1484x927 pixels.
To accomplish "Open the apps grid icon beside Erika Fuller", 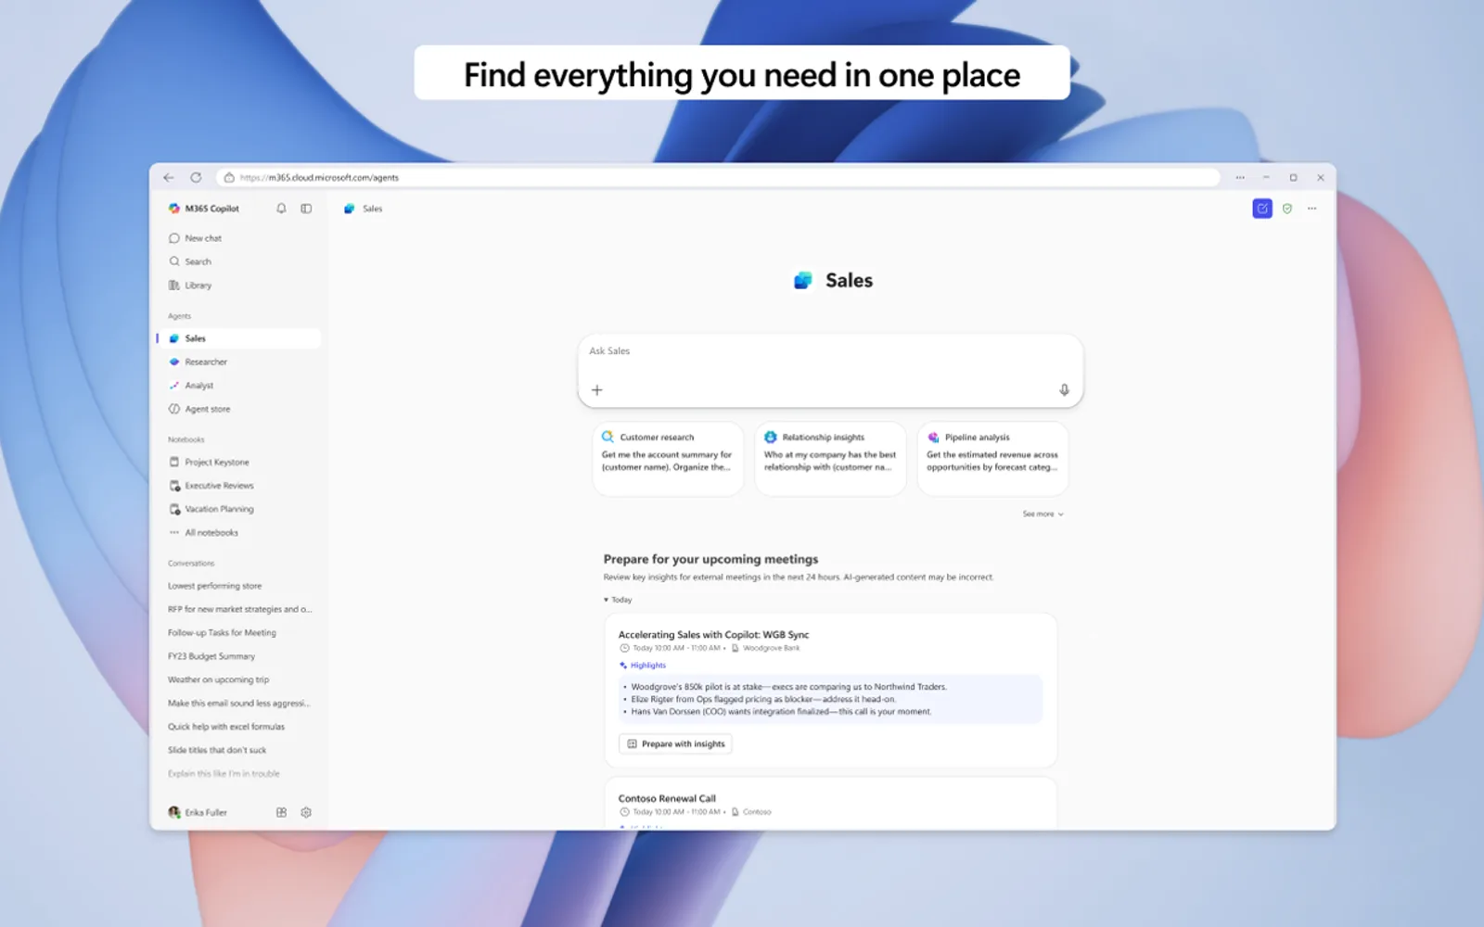I will coord(281,812).
